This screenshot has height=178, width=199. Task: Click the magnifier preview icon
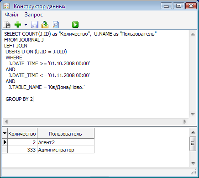point(56,25)
